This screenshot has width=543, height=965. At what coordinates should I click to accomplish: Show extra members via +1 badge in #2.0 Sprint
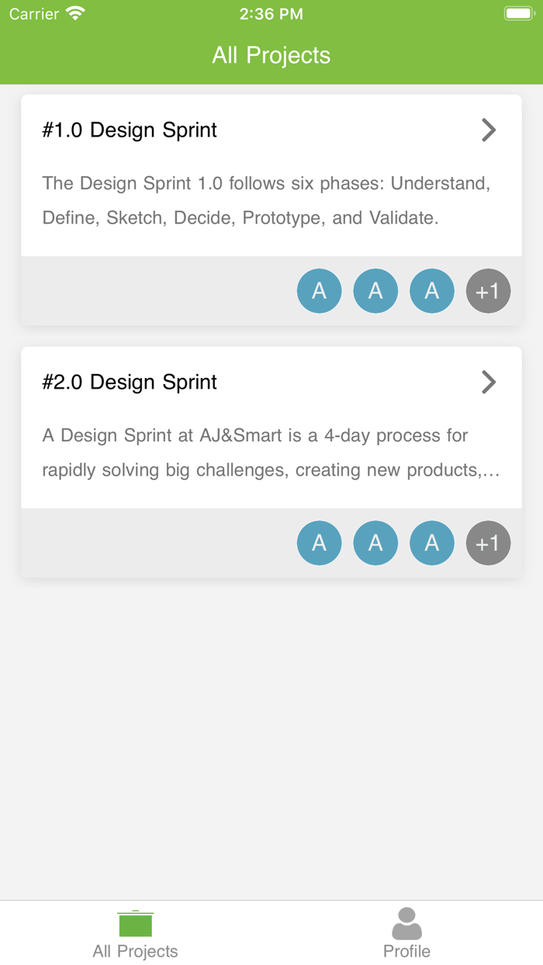[x=488, y=543]
